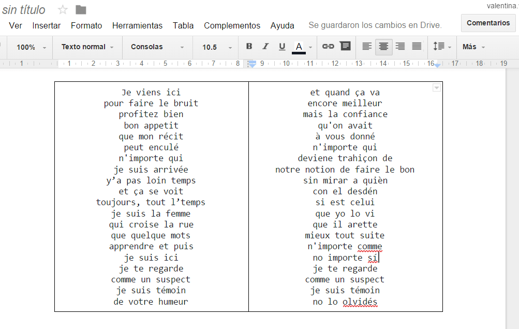Open line spacing options
The image size is (519, 329).
(x=441, y=47)
